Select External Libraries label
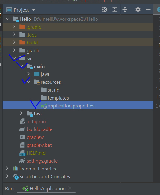 coord(38,169)
